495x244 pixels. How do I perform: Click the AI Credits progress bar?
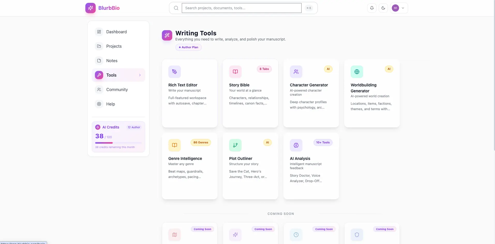pyautogui.click(x=118, y=143)
